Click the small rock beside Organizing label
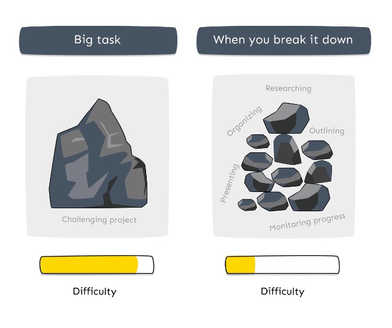 tap(258, 141)
